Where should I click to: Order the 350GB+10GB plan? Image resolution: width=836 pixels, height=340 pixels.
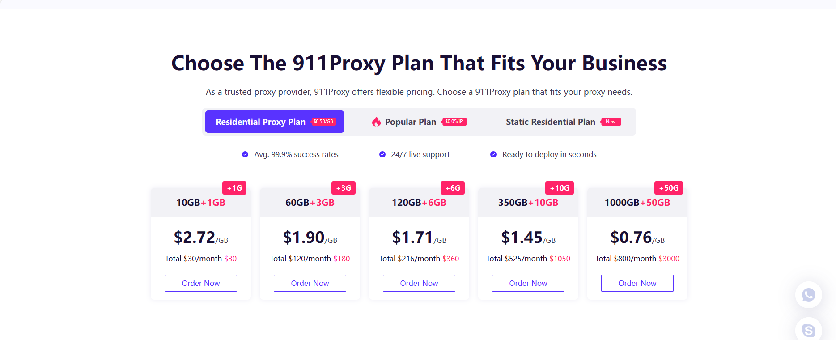[528, 283]
